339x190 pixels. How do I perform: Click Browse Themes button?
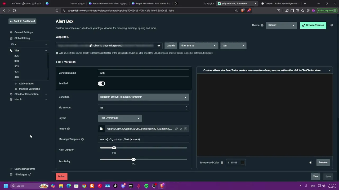313,25
